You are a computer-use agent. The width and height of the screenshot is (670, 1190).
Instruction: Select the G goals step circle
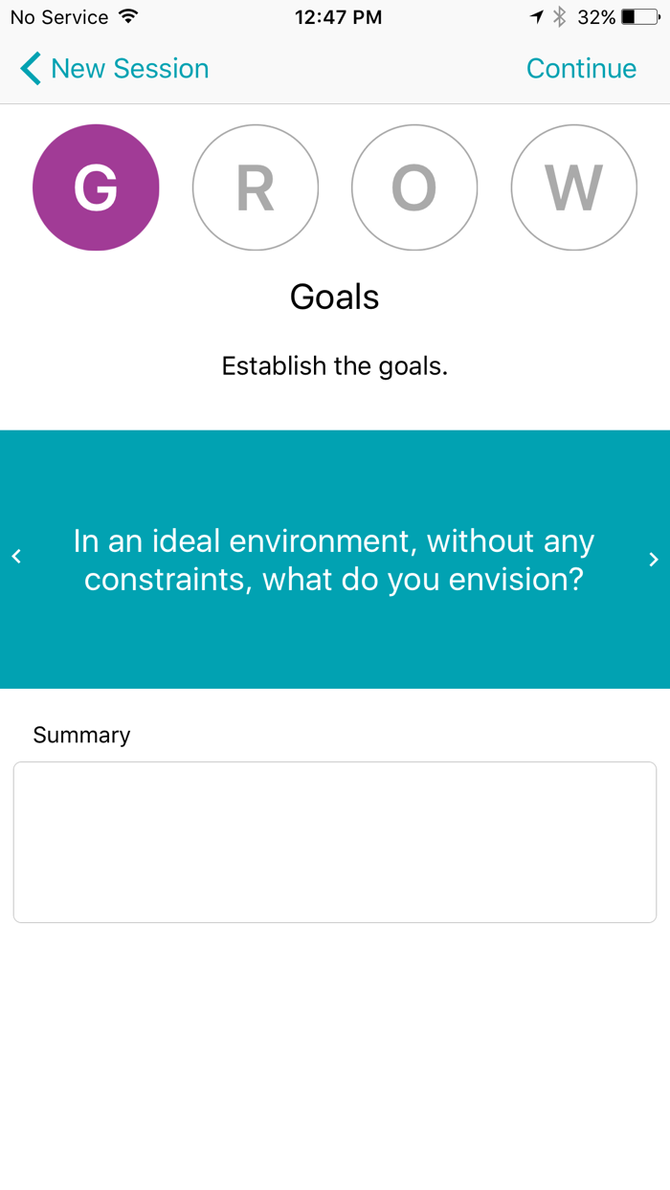coord(96,187)
